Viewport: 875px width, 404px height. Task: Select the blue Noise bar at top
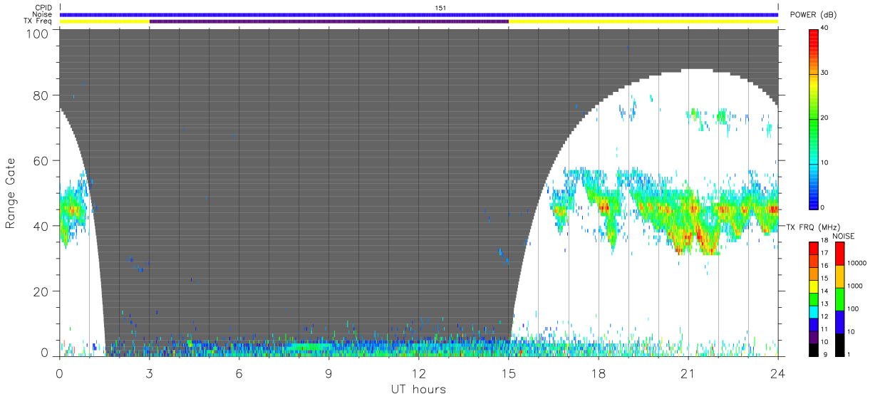pos(419,14)
